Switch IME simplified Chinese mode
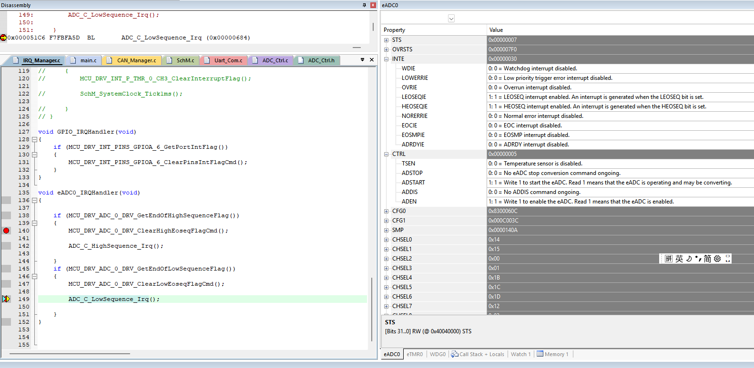Image resolution: width=754 pixels, height=368 pixels. coord(707,259)
